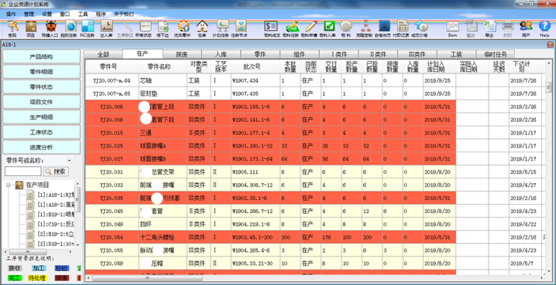Image resolution: width=556 pixels, height=285 pixels.
Task: Open 流程定制 flowchart icon
Action: (x=364, y=29)
